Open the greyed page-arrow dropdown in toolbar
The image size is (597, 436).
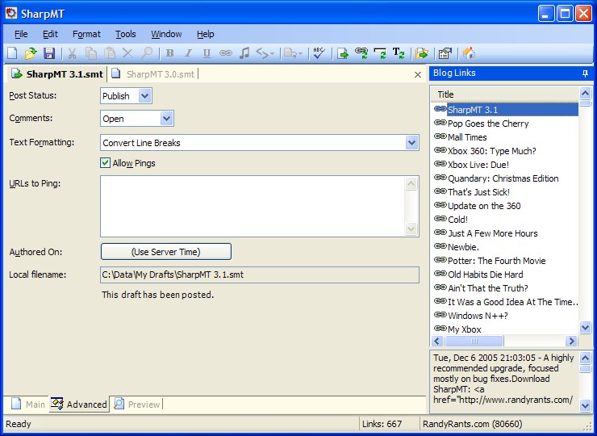point(294,53)
